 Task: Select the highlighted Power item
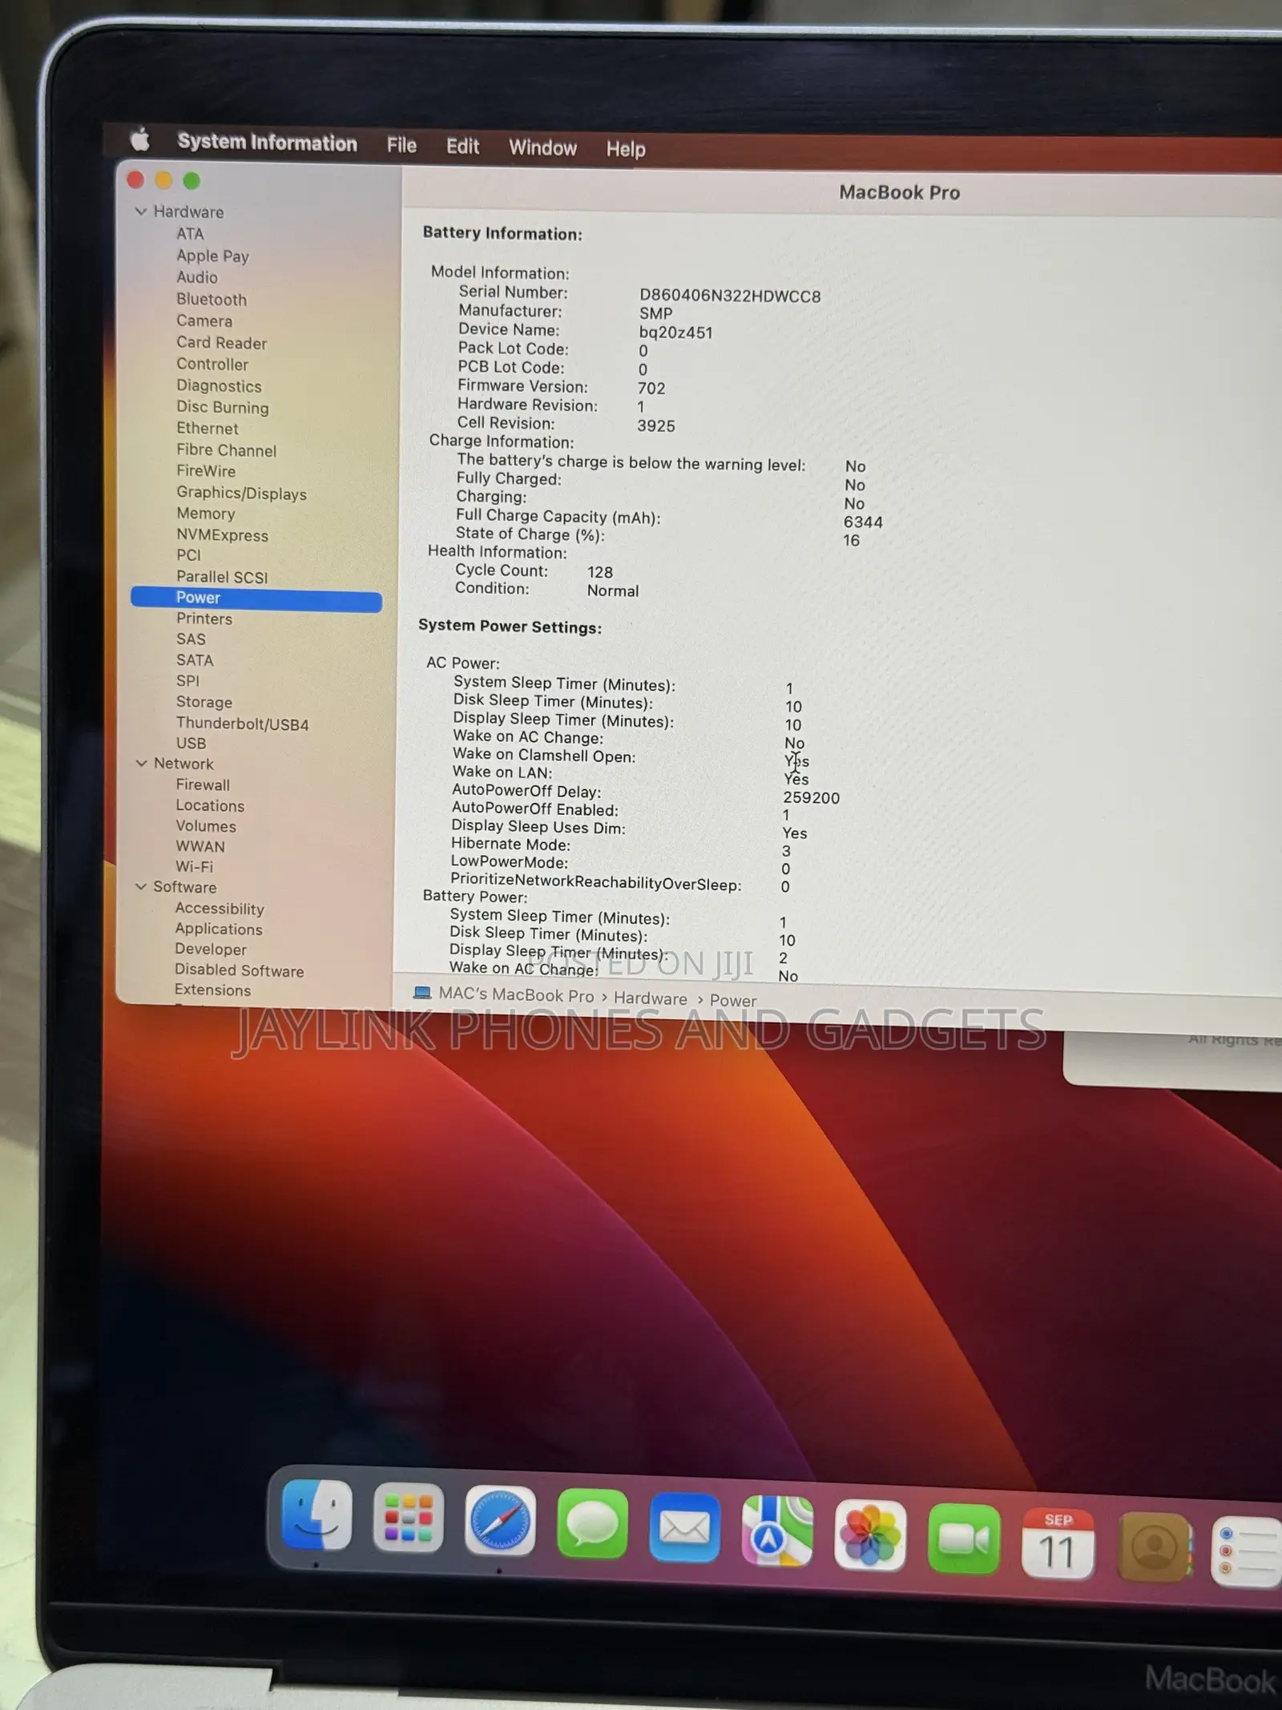click(256, 599)
